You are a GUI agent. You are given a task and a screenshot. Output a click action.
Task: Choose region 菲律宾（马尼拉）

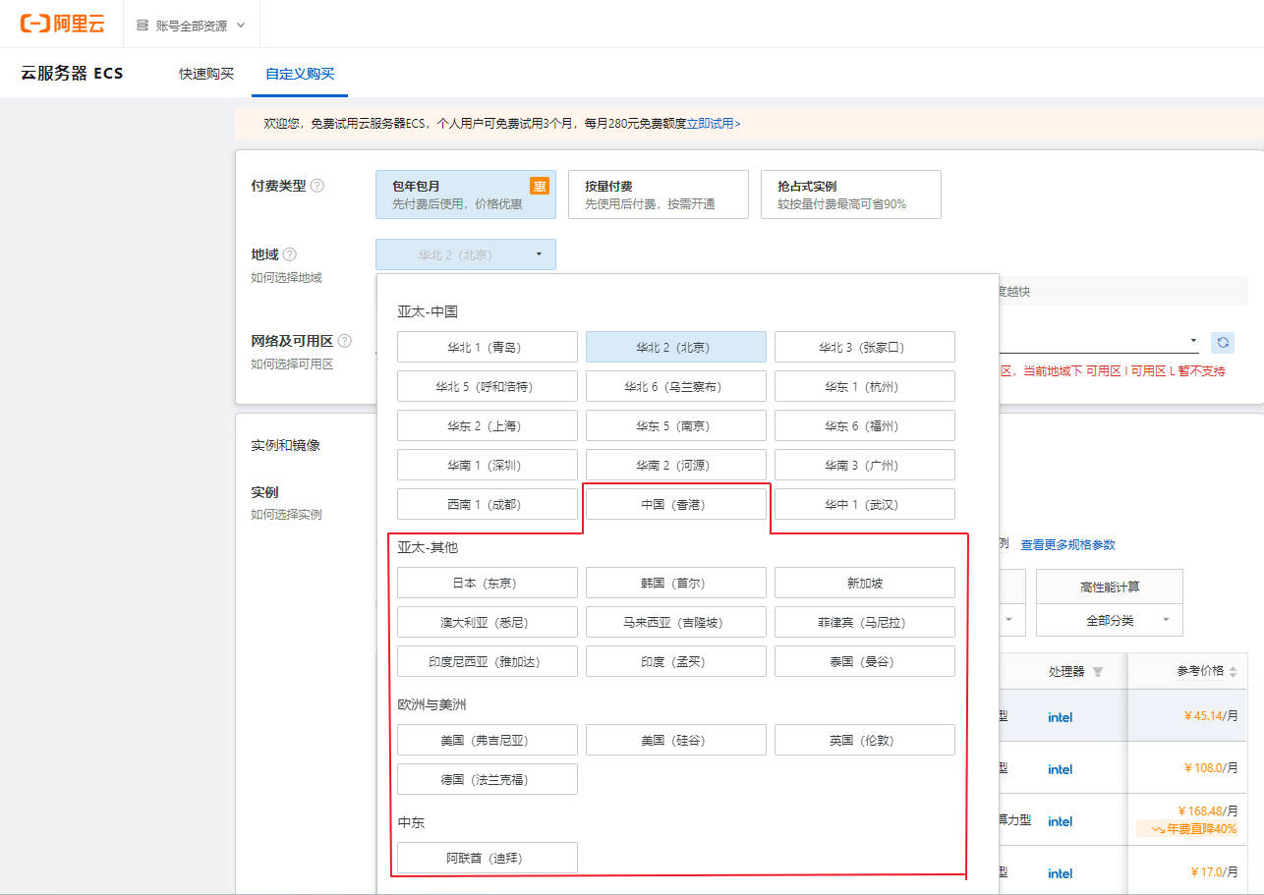pos(865,622)
